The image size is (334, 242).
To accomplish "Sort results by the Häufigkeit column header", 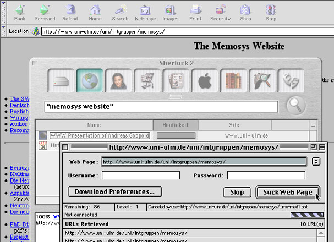I will pos(176,125).
